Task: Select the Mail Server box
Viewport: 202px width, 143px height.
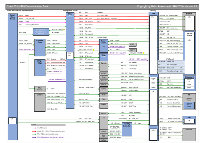Action: tap(40, 89)
